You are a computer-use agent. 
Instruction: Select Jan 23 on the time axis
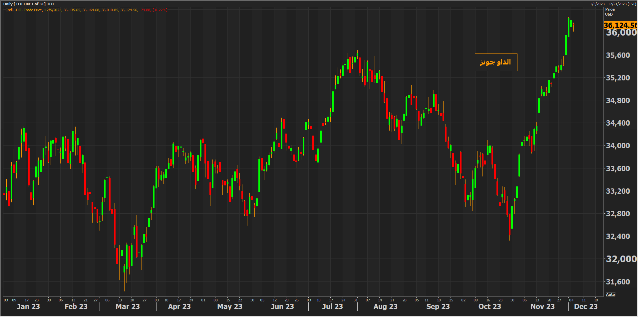pyautogui.click(x=28, y=306)
